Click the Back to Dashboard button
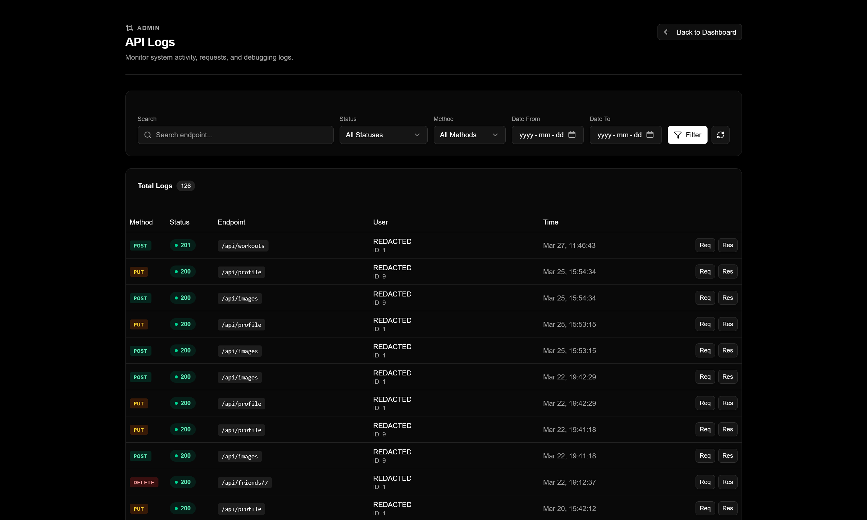Screen dimensions: 867x520 (x=699, y=32)
